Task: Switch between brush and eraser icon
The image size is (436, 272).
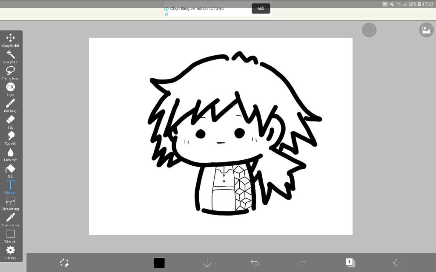Action: pyautogui.click(x=64, y=263)
